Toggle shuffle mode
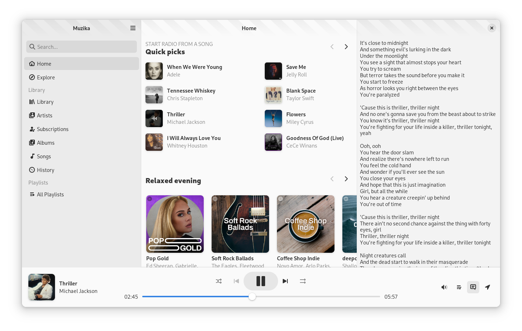Screen dimensions: 522x331 (219, 281)
